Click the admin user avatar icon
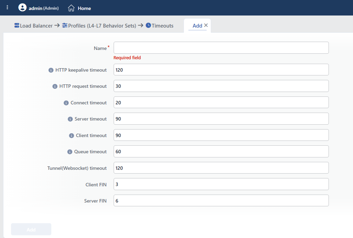This screenshot has height=238, width=353. (22, 8)
